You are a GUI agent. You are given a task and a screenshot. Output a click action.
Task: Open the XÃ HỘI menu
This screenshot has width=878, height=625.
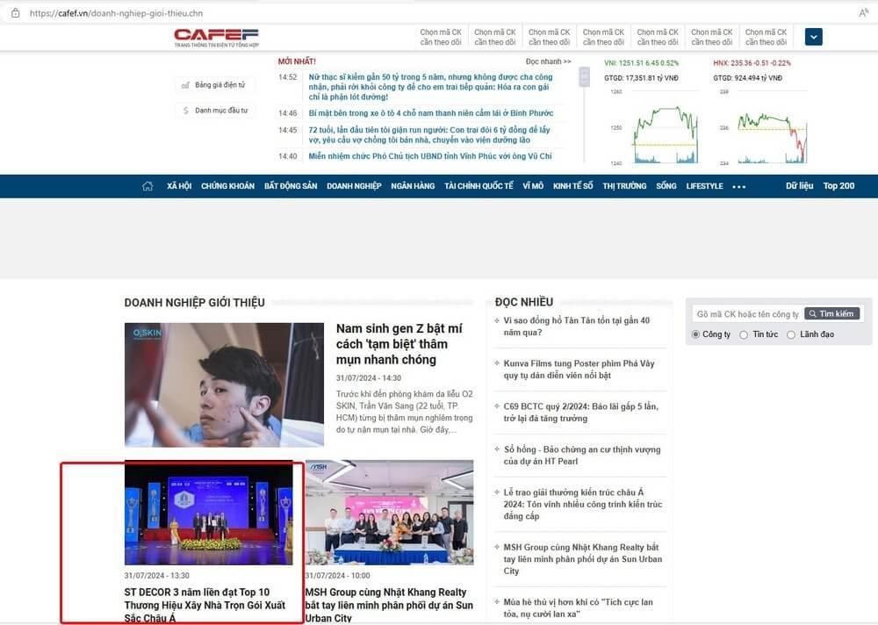tap(179, 186)
